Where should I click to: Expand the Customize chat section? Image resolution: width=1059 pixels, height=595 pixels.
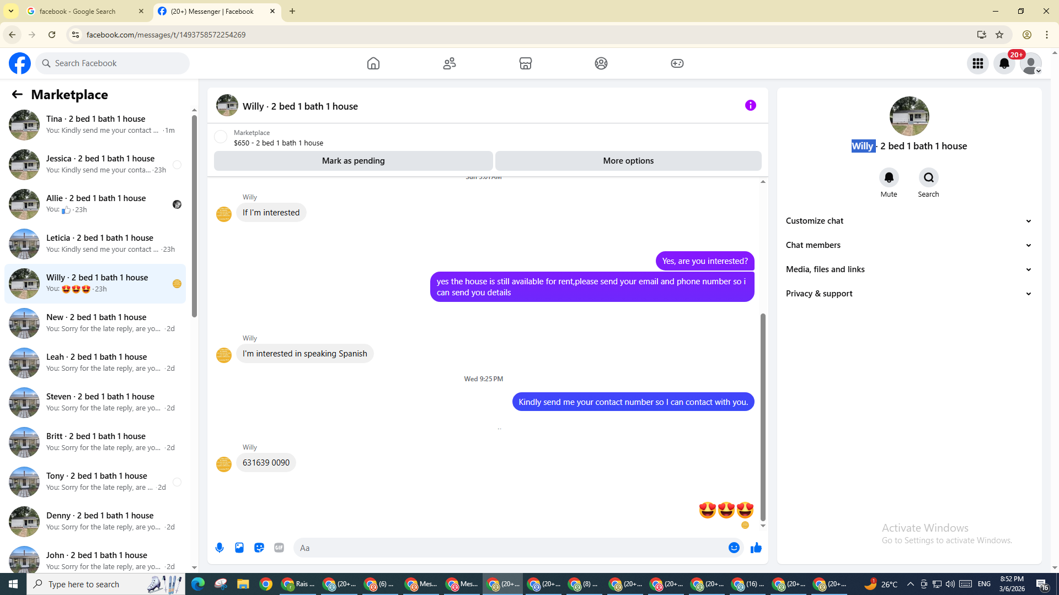click(908, 221)
